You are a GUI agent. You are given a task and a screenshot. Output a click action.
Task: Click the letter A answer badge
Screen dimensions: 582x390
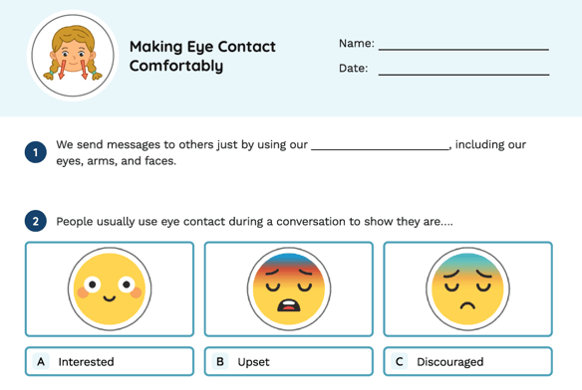[41, 361]
